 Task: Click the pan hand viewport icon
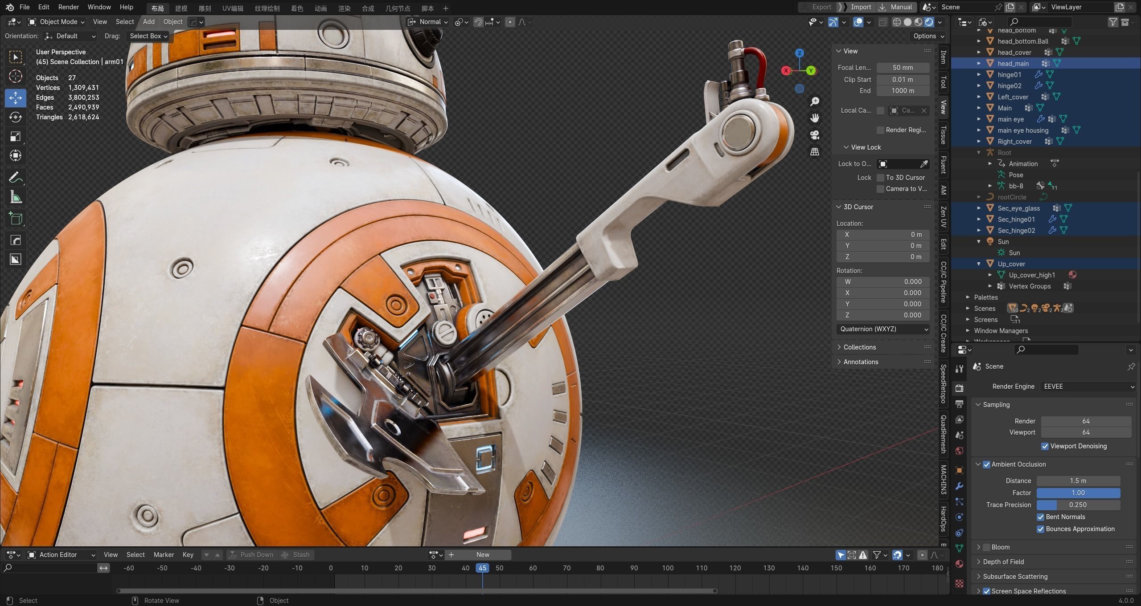tap(815, 118)
